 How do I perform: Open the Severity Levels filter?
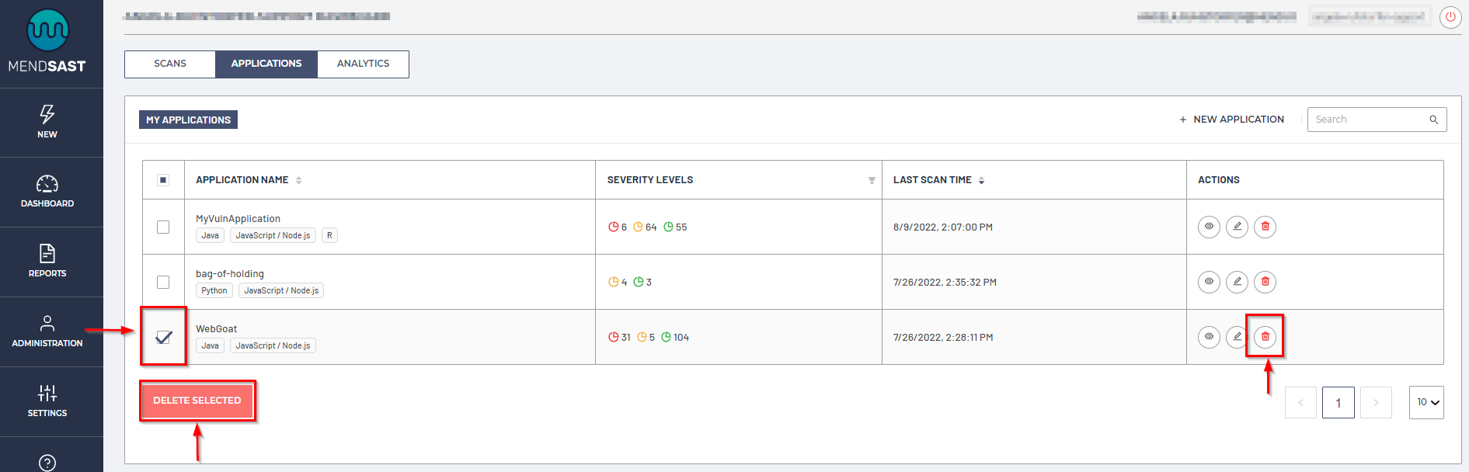coord(872,180)
